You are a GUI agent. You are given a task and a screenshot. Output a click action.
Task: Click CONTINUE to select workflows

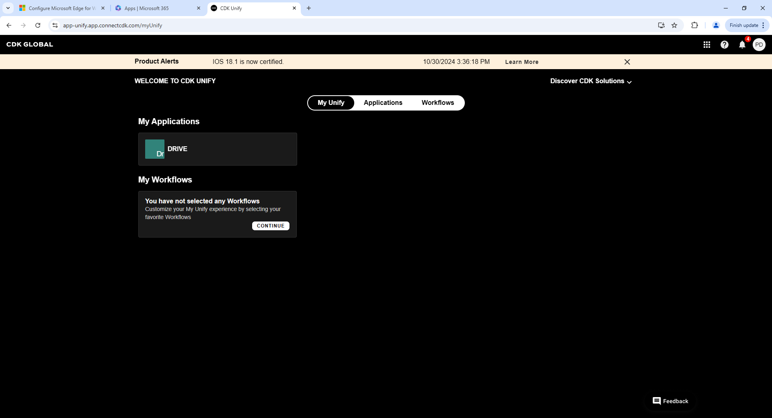pyautogui.click(x=271, y=226)
